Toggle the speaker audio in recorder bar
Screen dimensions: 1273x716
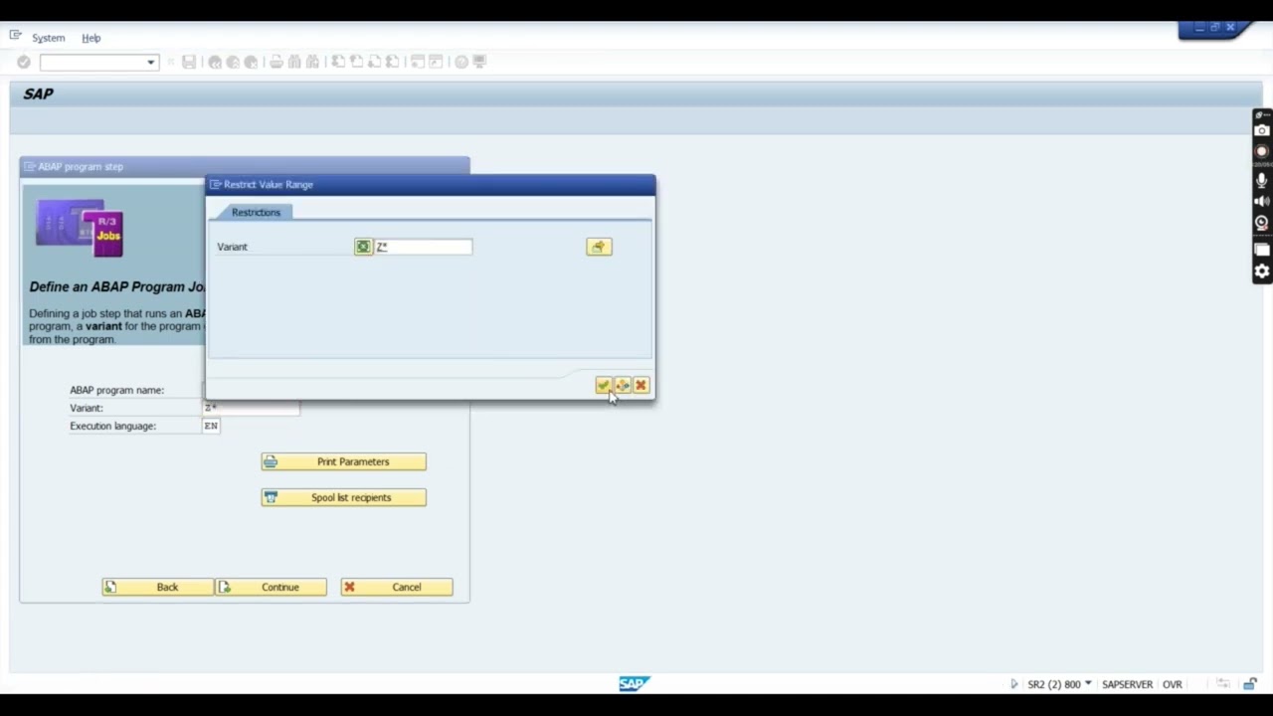[x=1262, y=201]
